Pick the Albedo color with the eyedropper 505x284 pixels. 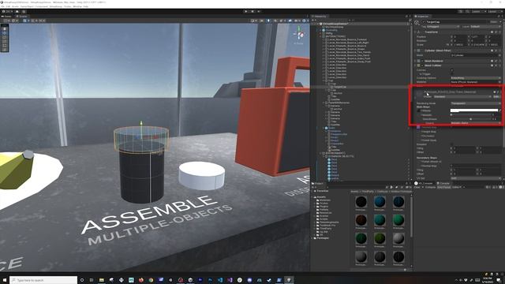point(500,110)
